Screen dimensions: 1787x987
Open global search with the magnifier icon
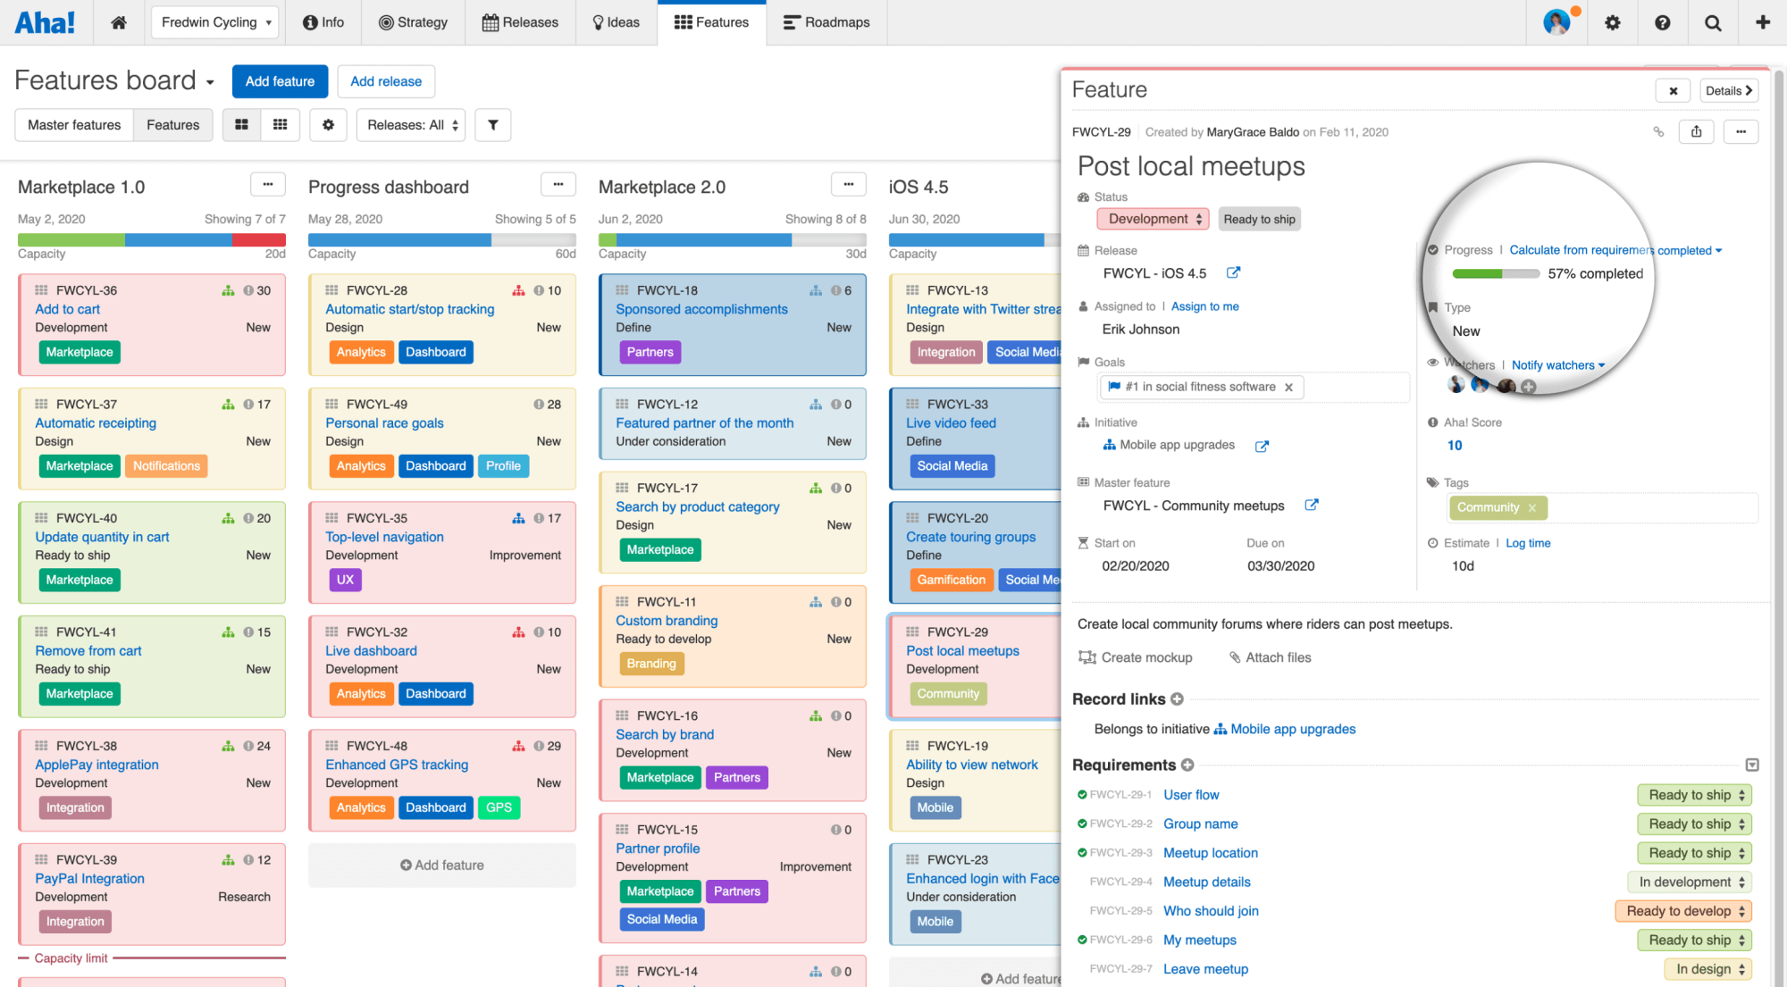click(1712, 22)
